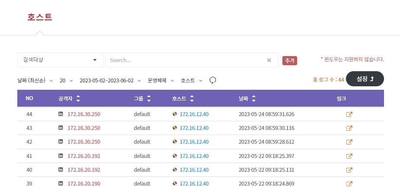Click the red 추가 button
The width and height of the screenshot is (400, 189).
click(x=289, y=61)
